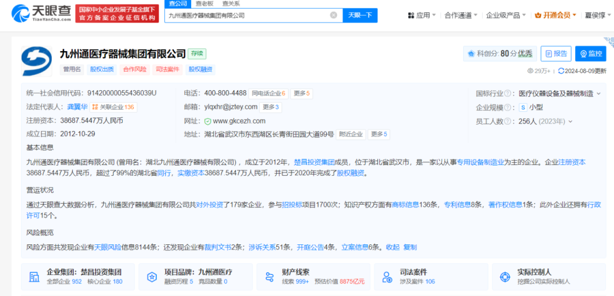Image resolution: width=614 pixels, height=296 pixels.
Task: Open the apps grid icon 应用
Action: pos(411,15)
